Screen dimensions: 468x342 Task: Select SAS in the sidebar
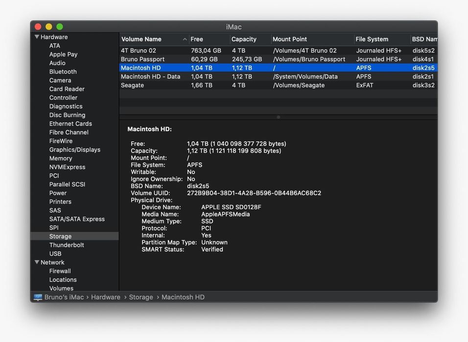pos(55,210)
